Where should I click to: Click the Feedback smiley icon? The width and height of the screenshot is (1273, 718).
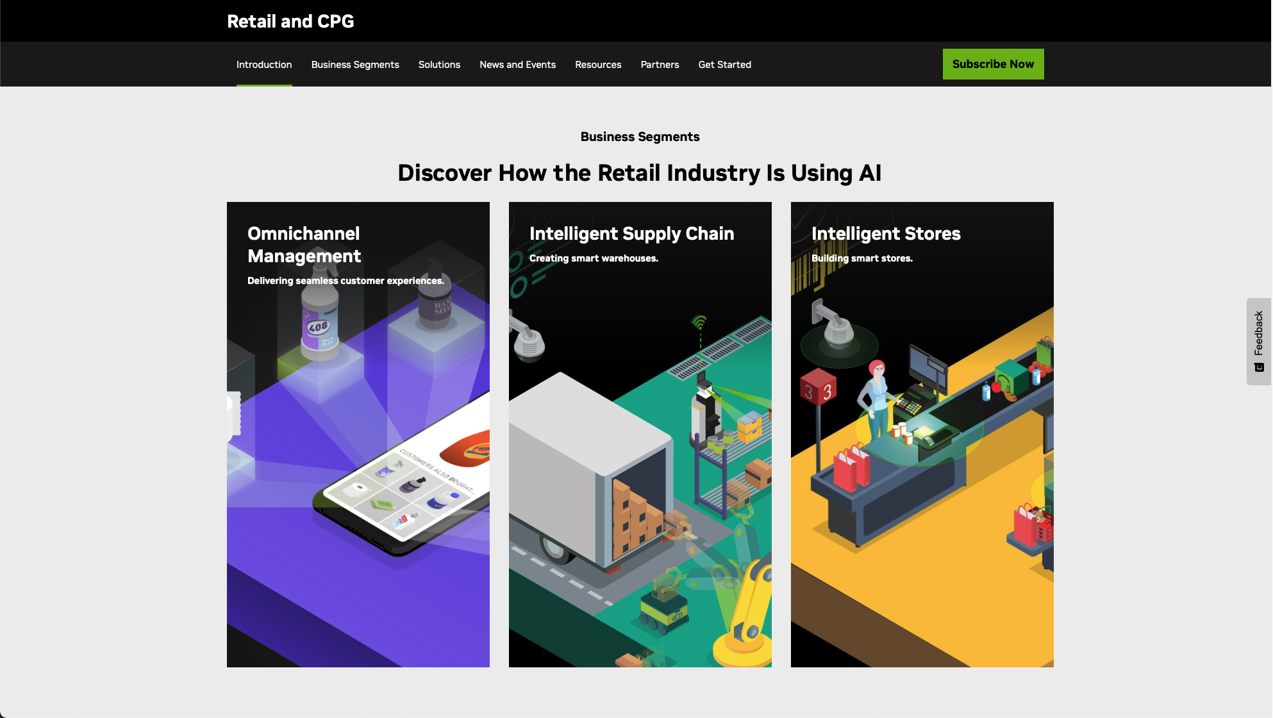tap(1259, 367)
